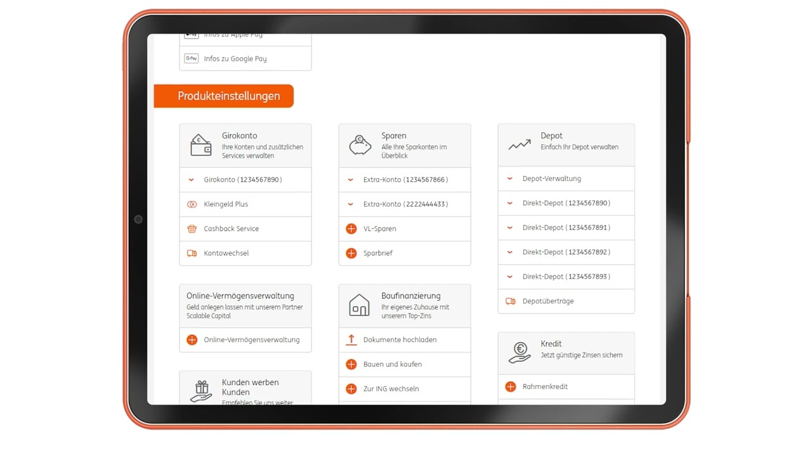Expand Girokonto (1234567890) chevron
The height and width of the screenshot is (456, 812).
[x=192, y=180]
